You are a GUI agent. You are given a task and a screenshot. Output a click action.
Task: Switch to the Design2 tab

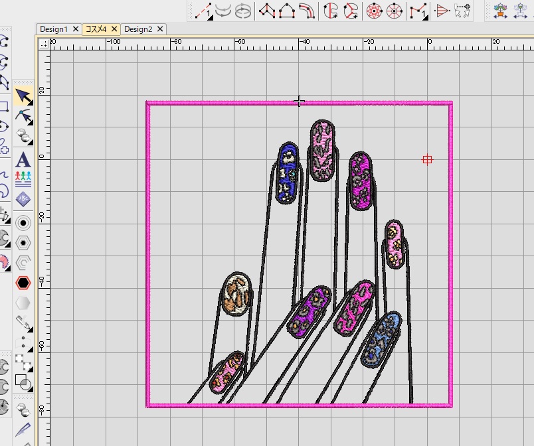(x=138, y=29)
